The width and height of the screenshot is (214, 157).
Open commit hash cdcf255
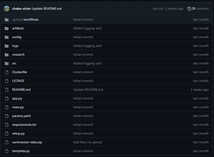(158, 9)
